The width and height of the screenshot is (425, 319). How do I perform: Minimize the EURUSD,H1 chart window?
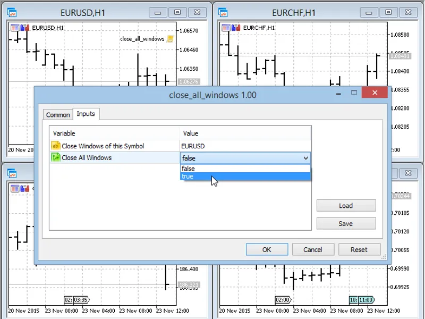coord(158,12)
